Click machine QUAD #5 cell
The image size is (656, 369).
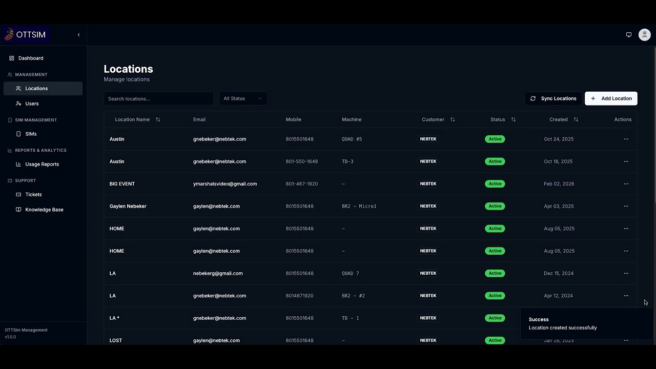click(352, 139)
